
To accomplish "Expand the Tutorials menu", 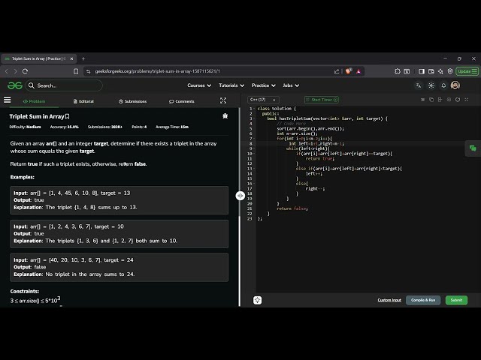I will (231, 85).
